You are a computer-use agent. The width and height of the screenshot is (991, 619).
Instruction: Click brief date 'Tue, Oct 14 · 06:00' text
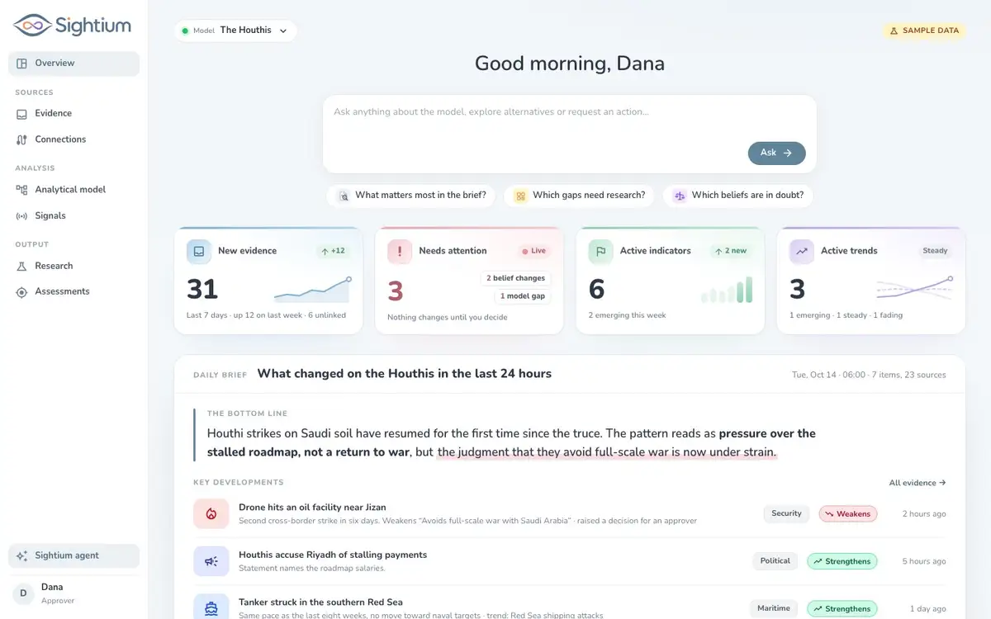coord(829,375)
